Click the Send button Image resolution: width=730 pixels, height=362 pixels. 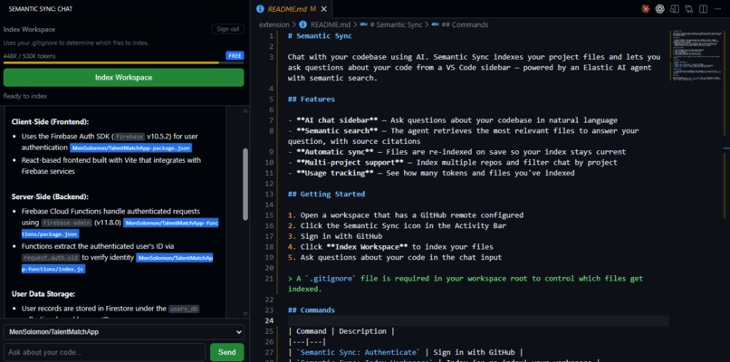click(226, 352)
